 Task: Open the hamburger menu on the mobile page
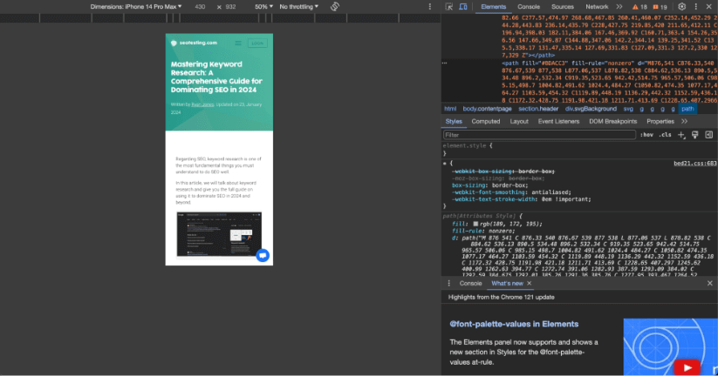(237, 43)
